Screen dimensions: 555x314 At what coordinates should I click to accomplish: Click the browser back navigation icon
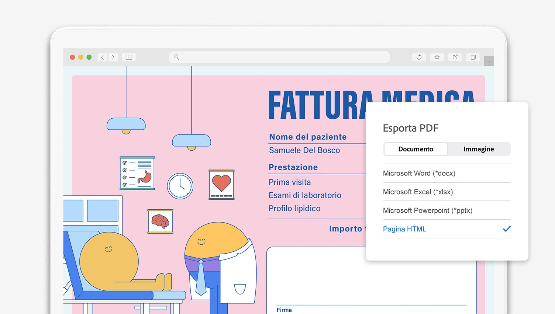point(102,57)
